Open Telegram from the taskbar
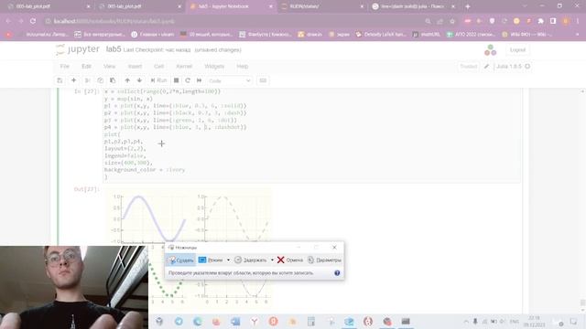Screen dimensions: 586x329 coord(179,321)
